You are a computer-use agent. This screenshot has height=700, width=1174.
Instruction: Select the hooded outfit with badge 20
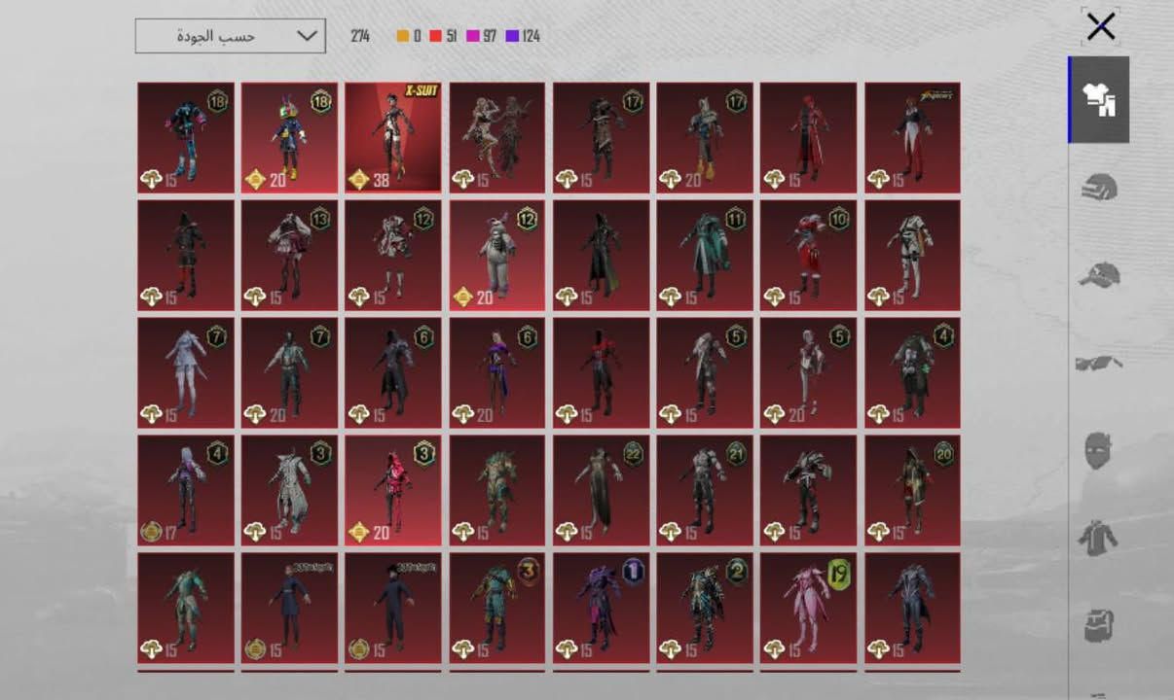coord(912,490)
